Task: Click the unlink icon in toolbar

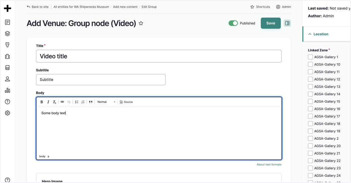Action: pos(69,102)
